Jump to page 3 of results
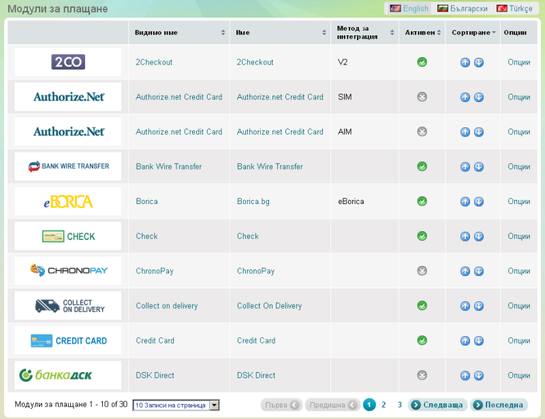Image resolution: width=545 pixels, height=419 pixels. click(x=399, y=405)
